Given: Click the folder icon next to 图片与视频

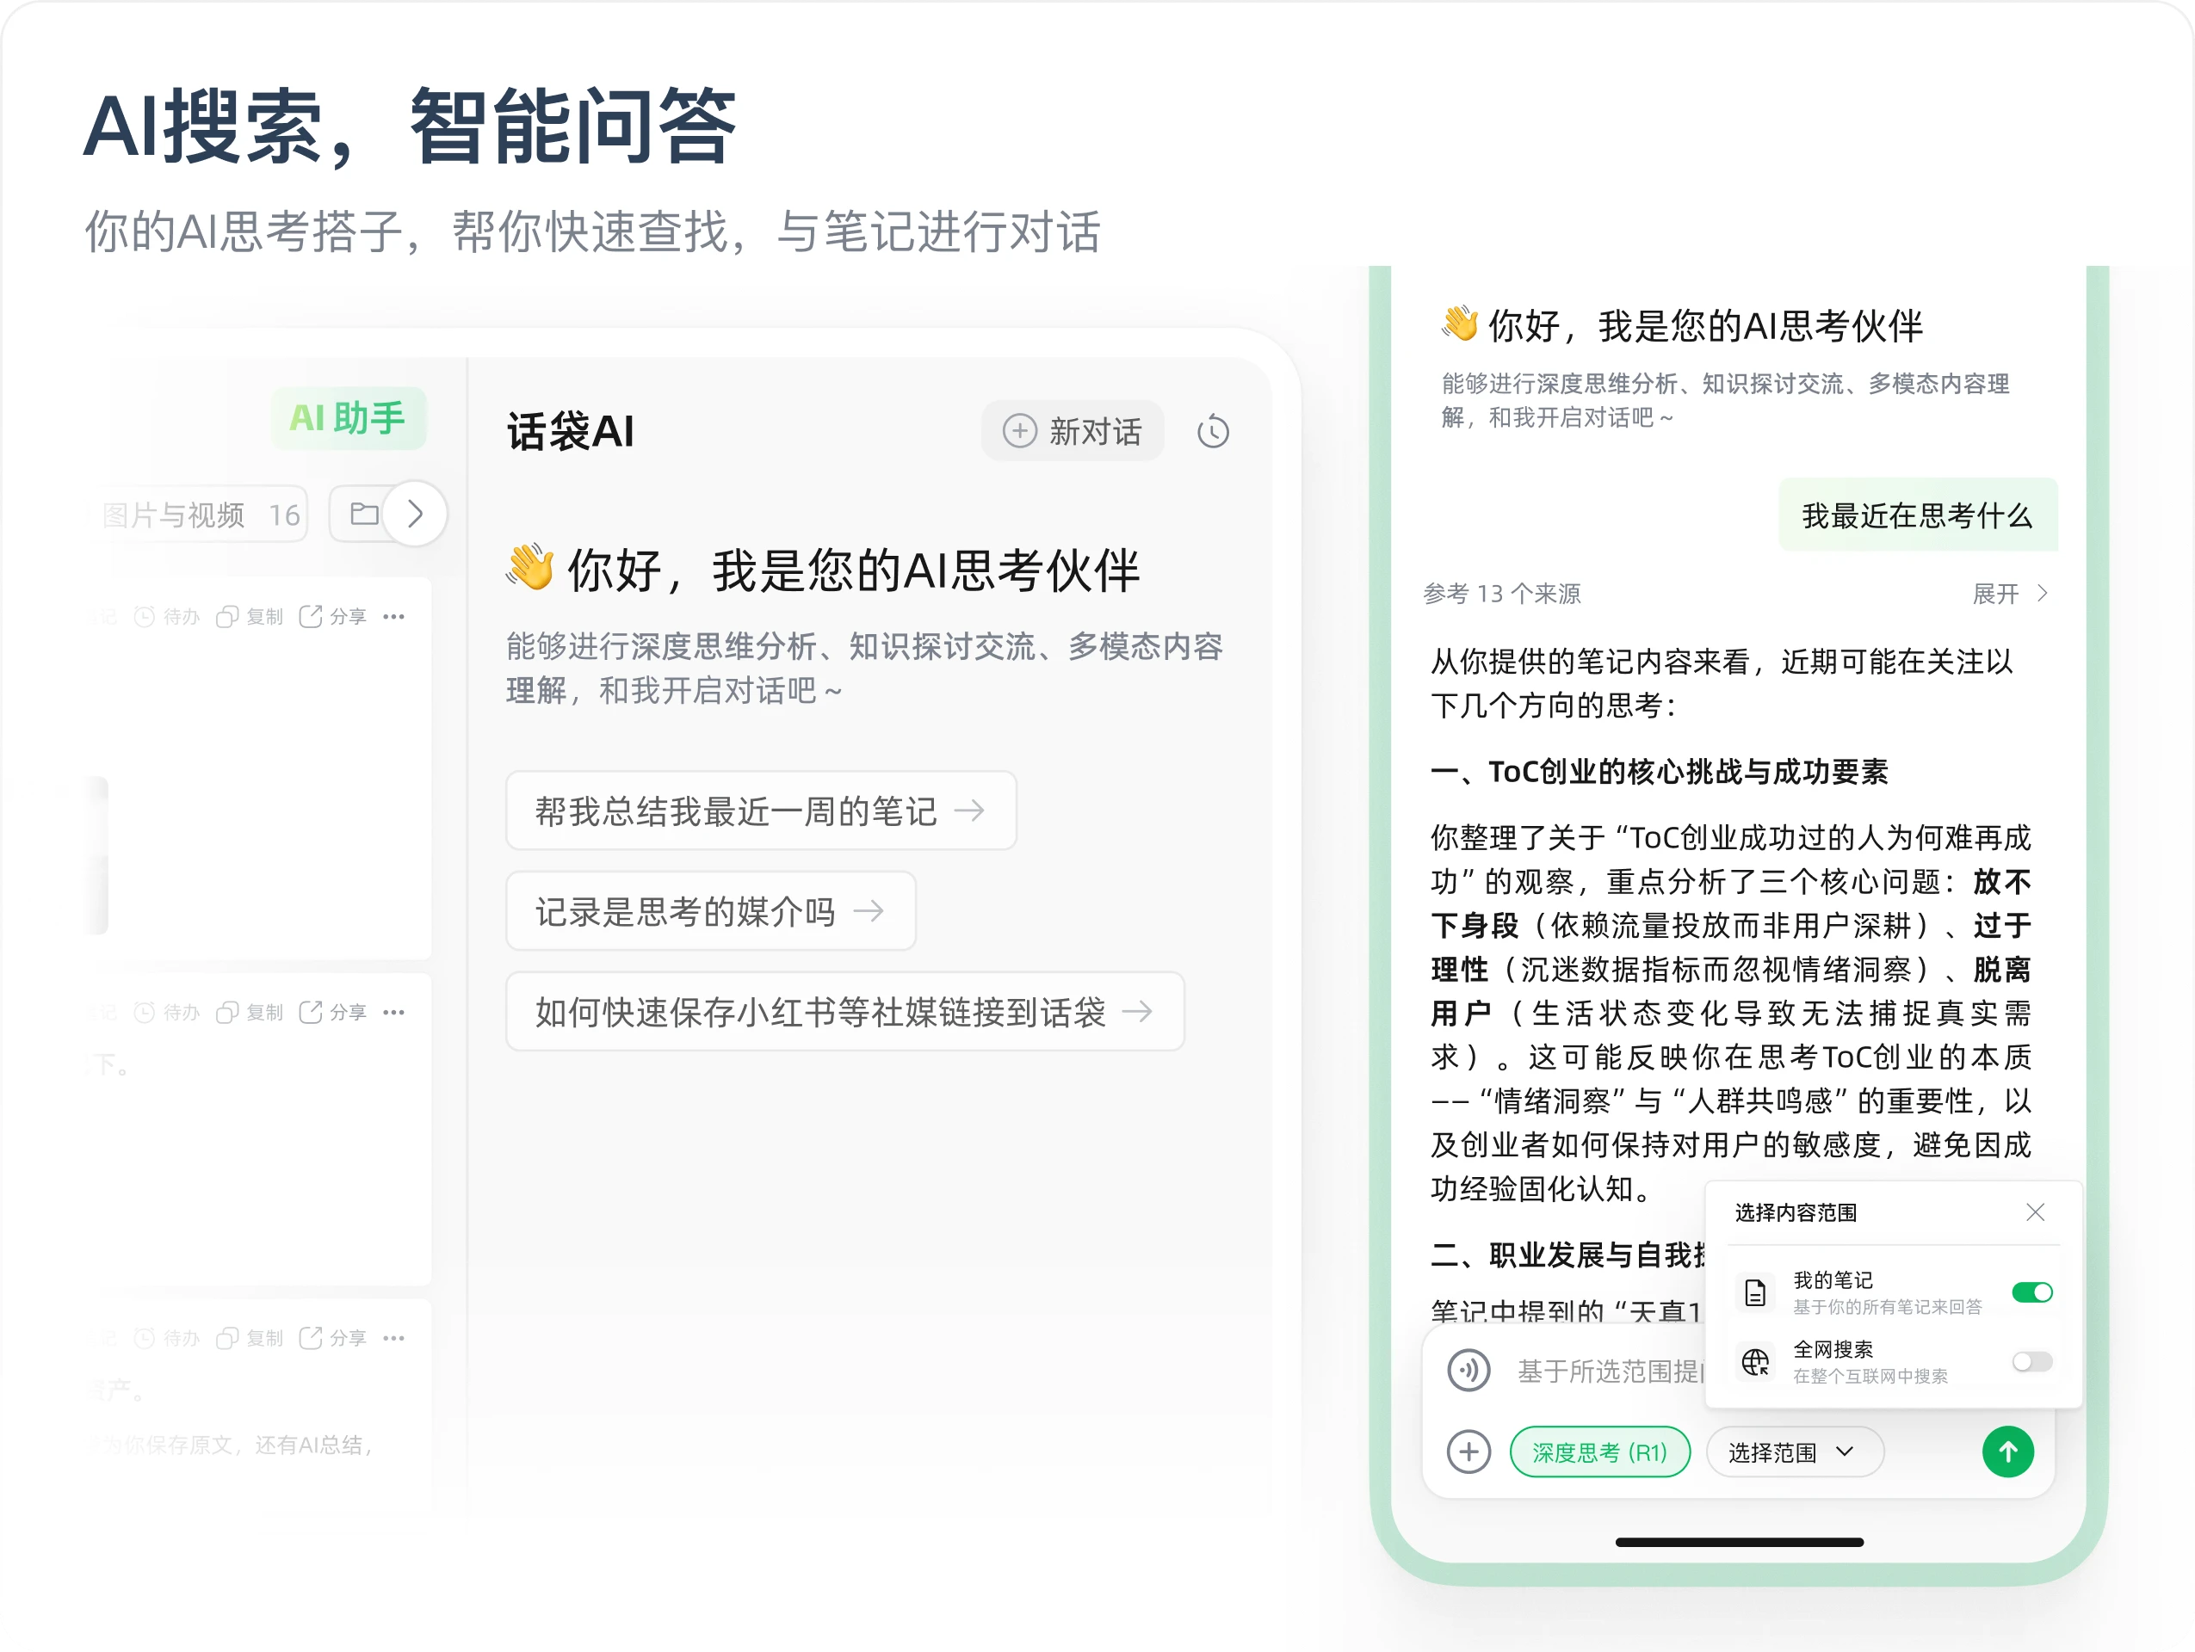Looking at the screenshot, I should tap(363, 514).
